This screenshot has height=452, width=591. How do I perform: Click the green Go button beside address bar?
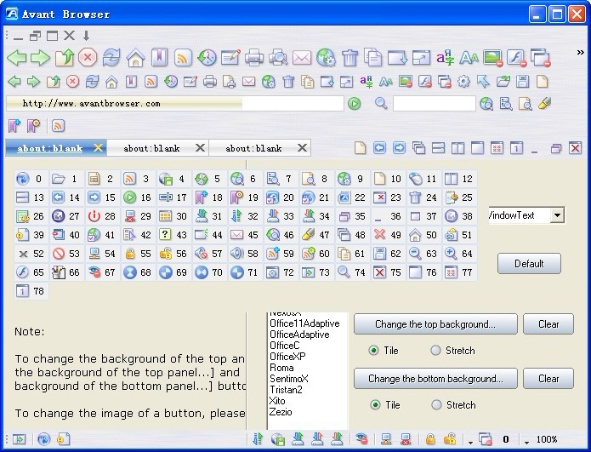pyautogui.click(x=354, y=103)
